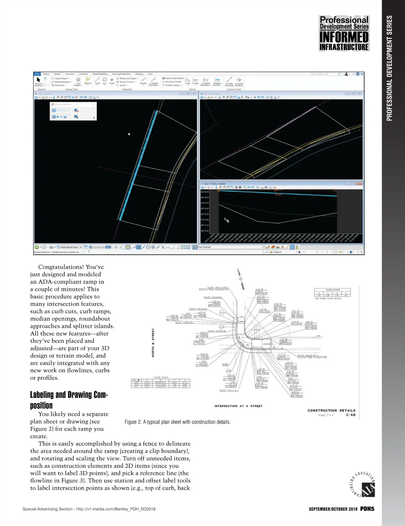Image resolution: width=405 pixels, height=526 pixels.
Task: Choose the Arcs tool in Horizontal group
Action: pyautogui.click(x=105, y=81)
